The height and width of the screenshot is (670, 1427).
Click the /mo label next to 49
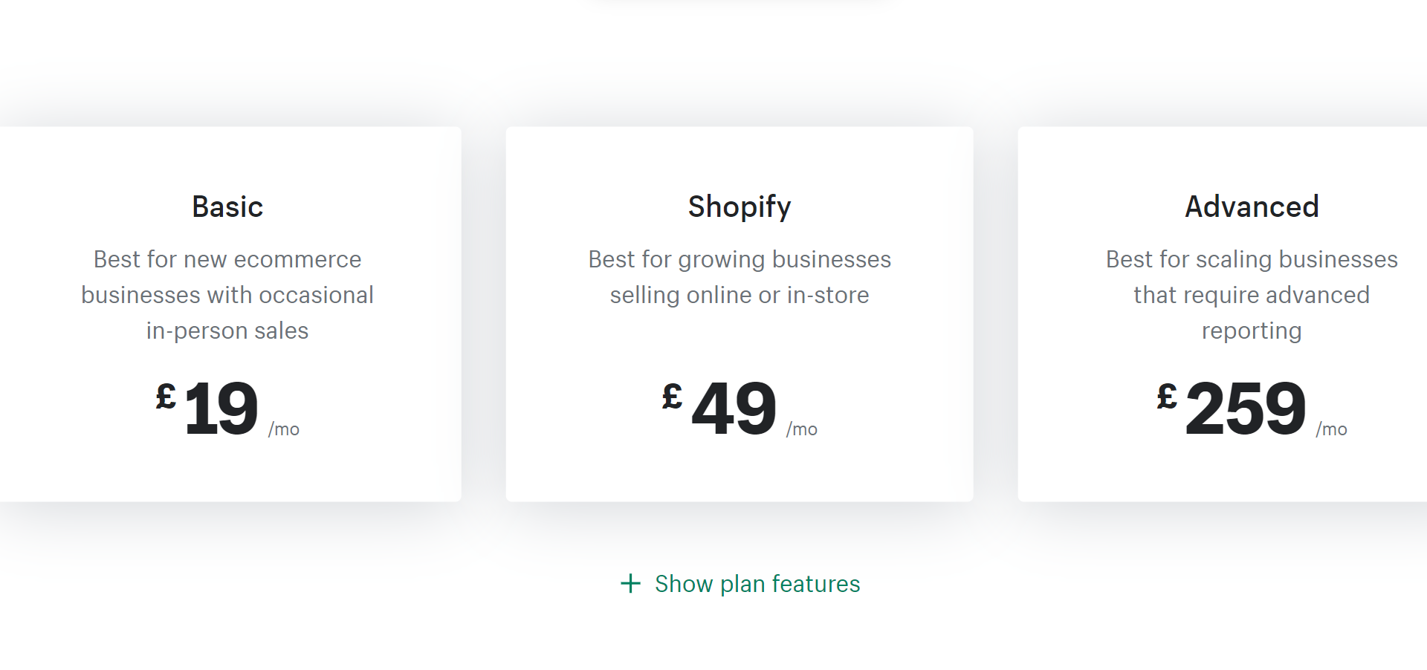(x=802, y=429)
